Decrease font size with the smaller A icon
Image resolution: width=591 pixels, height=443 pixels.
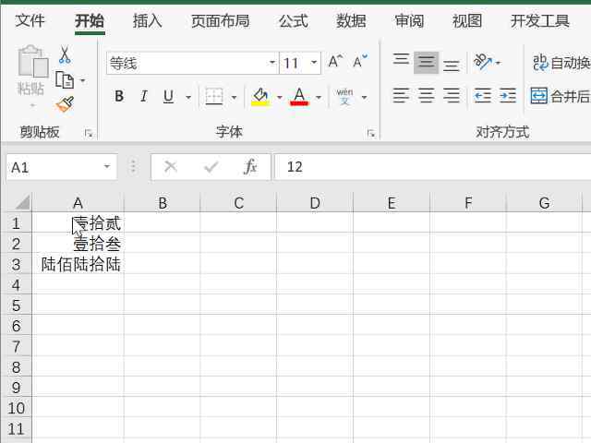click(x=360, y=62)
